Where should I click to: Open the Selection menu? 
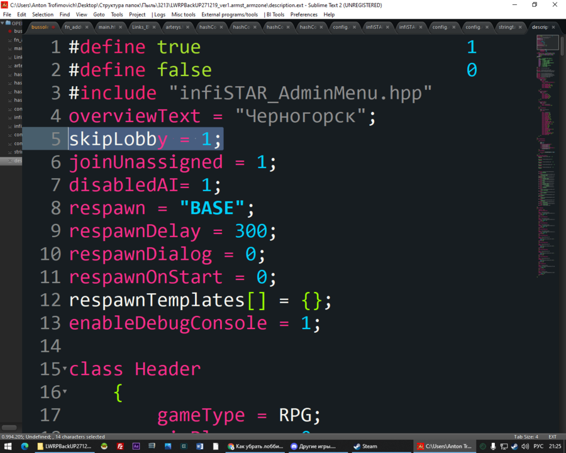(43, 14)
